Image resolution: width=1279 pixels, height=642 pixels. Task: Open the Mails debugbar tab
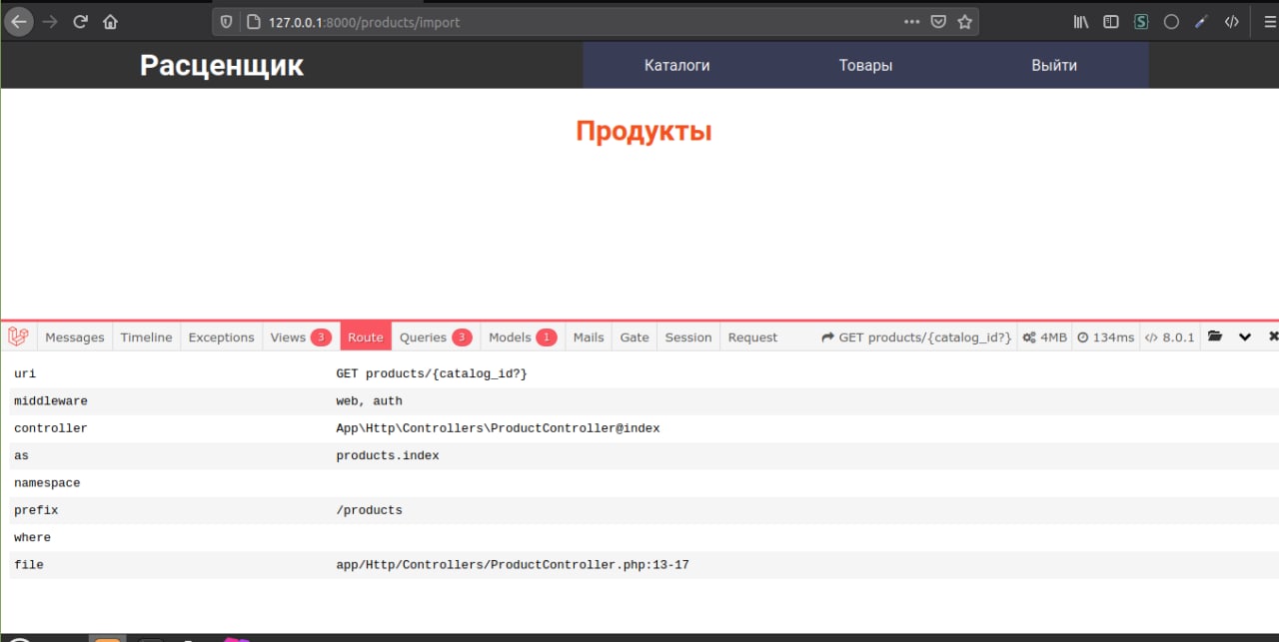coord(589,337)
